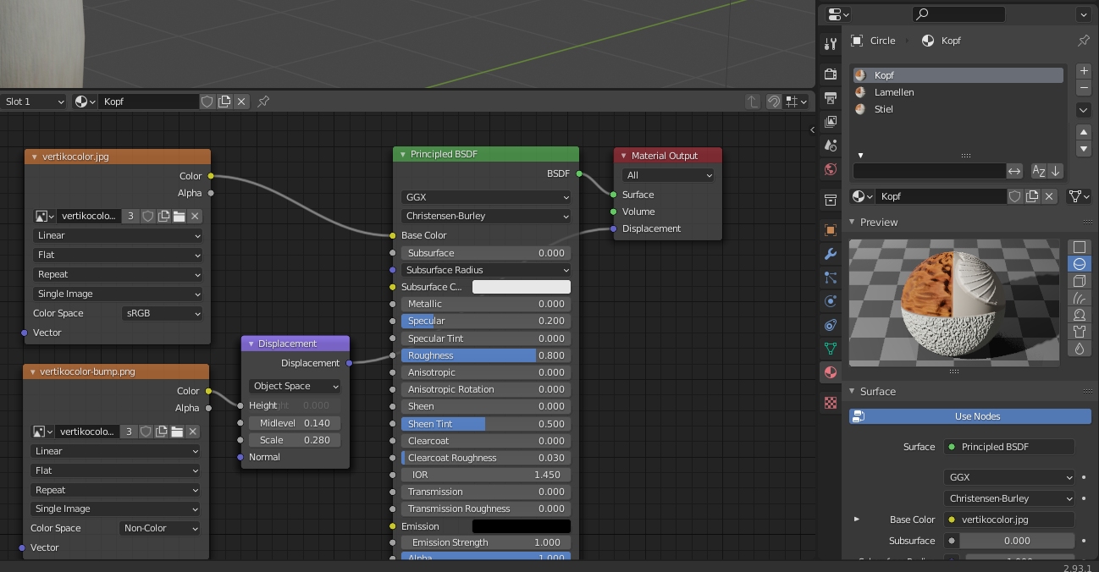Set preview shape to Cube
Image resolution: width=1099 pixels, height=572 pixels.
pos(1080,281)
